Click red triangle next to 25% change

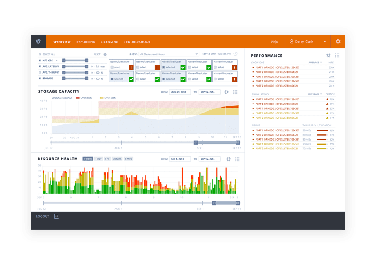(x=327, y=104)
